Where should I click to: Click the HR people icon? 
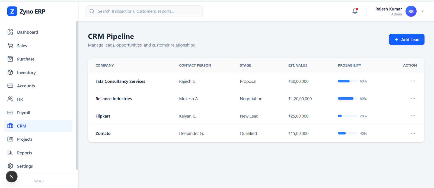pyautogui.click(x=10, y=99)
